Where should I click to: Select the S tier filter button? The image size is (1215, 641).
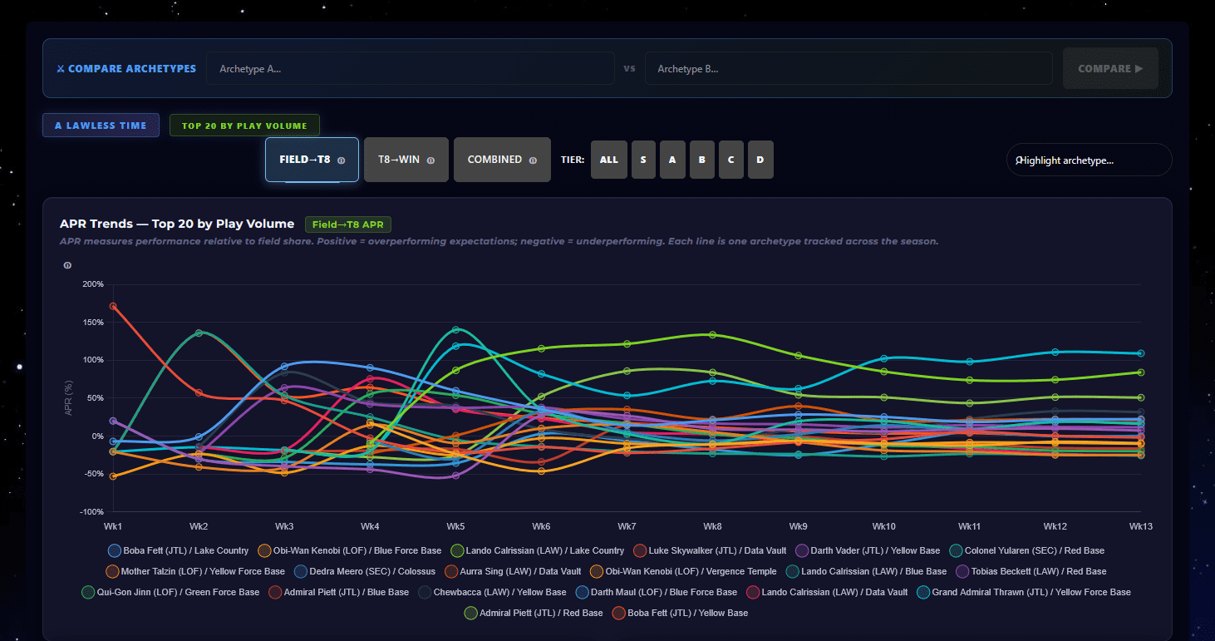[x=643, y=160]
